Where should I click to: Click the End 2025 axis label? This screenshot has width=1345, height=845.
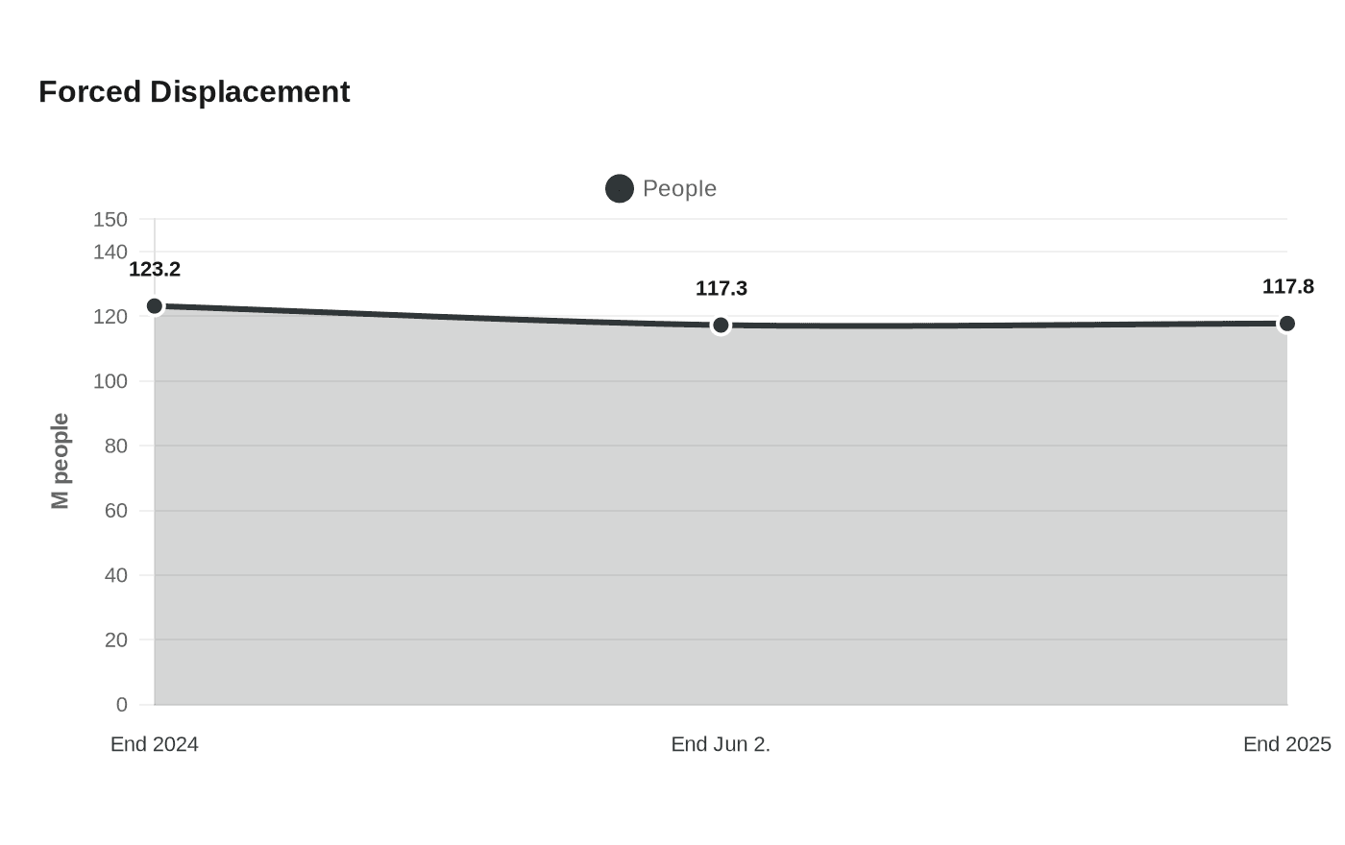tap(1287, 744)
